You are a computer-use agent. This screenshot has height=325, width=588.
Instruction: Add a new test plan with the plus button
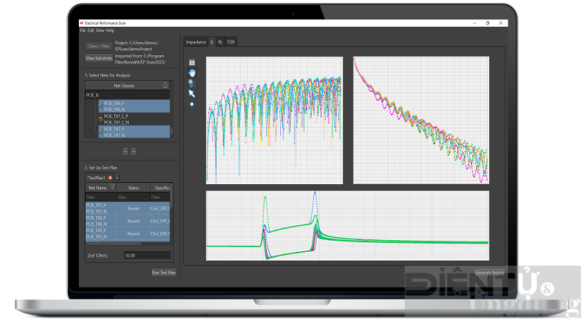click(x=118, y=178)
